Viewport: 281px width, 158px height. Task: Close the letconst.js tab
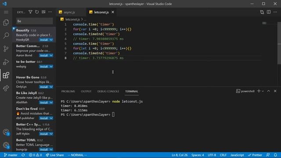[x=113, y=12]
